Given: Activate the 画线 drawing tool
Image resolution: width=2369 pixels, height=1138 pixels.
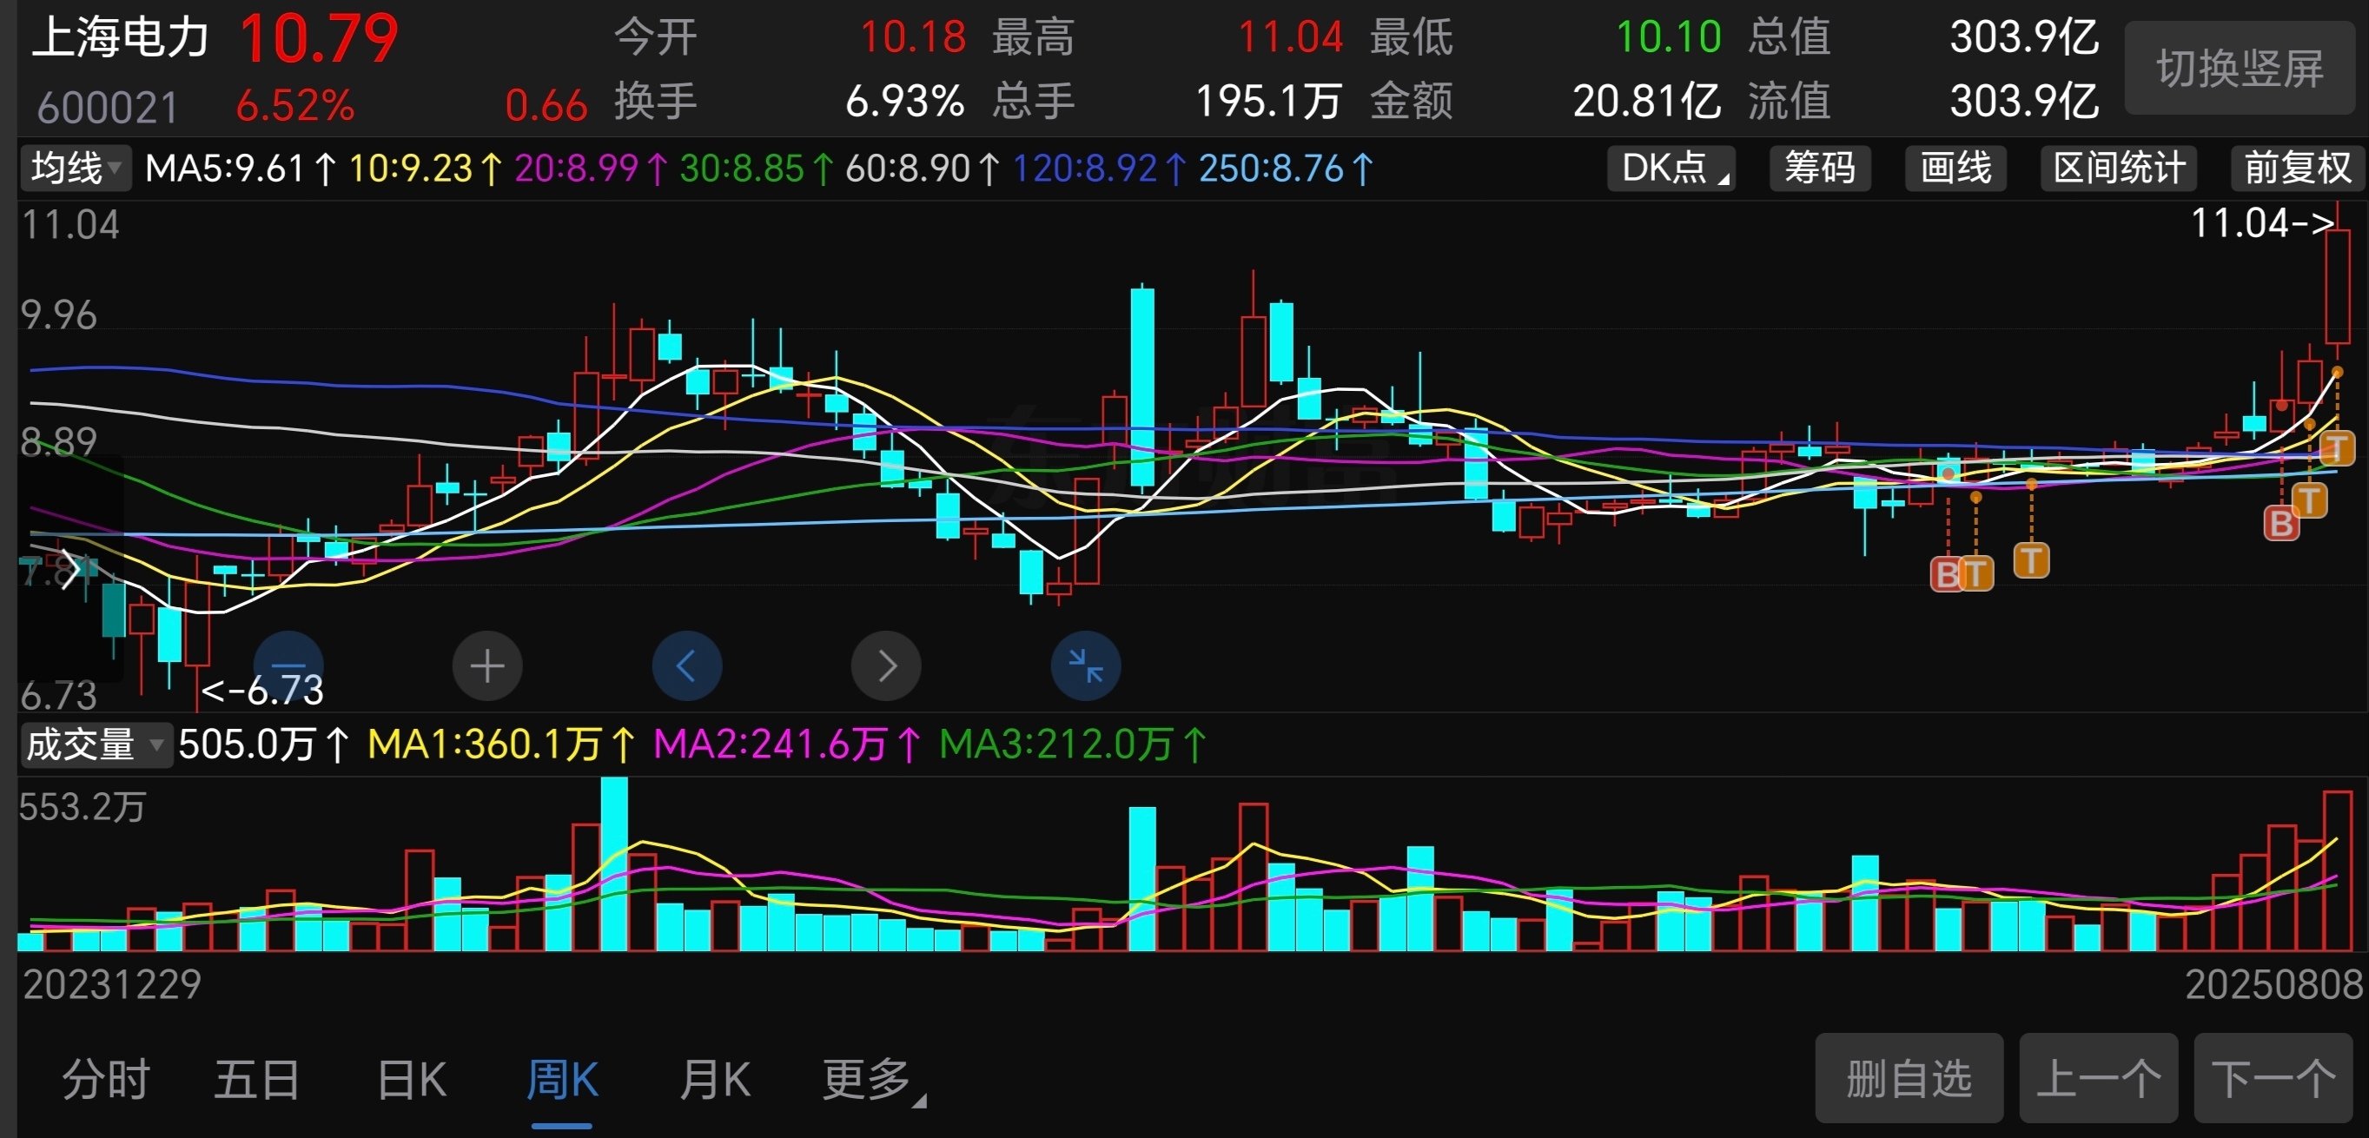Looking at the screenshot, I should point(1955,168).
